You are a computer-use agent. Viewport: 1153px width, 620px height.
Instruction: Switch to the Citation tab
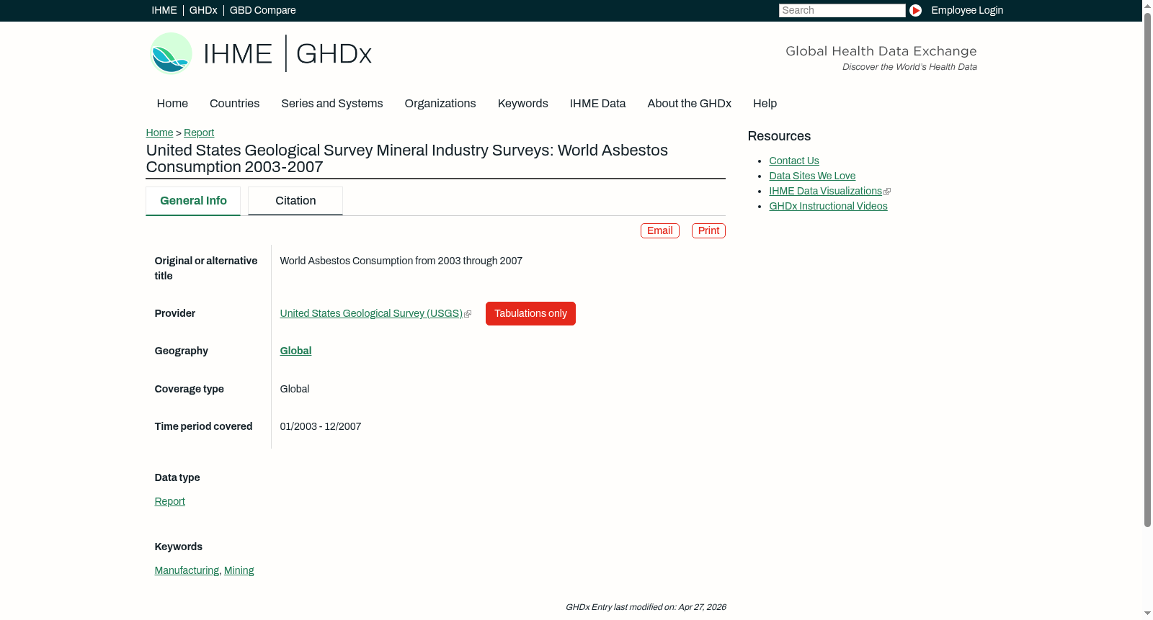295,201
